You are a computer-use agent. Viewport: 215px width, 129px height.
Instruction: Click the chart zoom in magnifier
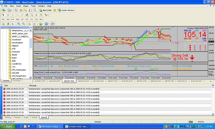pos(19,24)
